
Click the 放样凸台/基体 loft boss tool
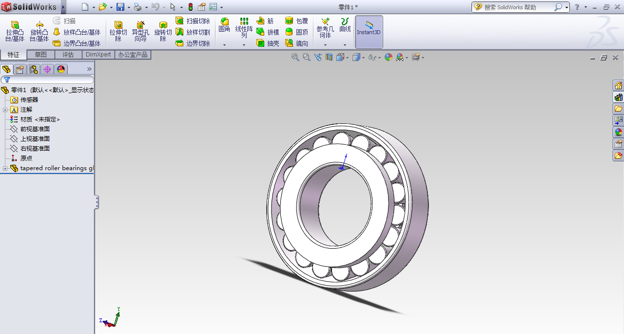[77, 32]
